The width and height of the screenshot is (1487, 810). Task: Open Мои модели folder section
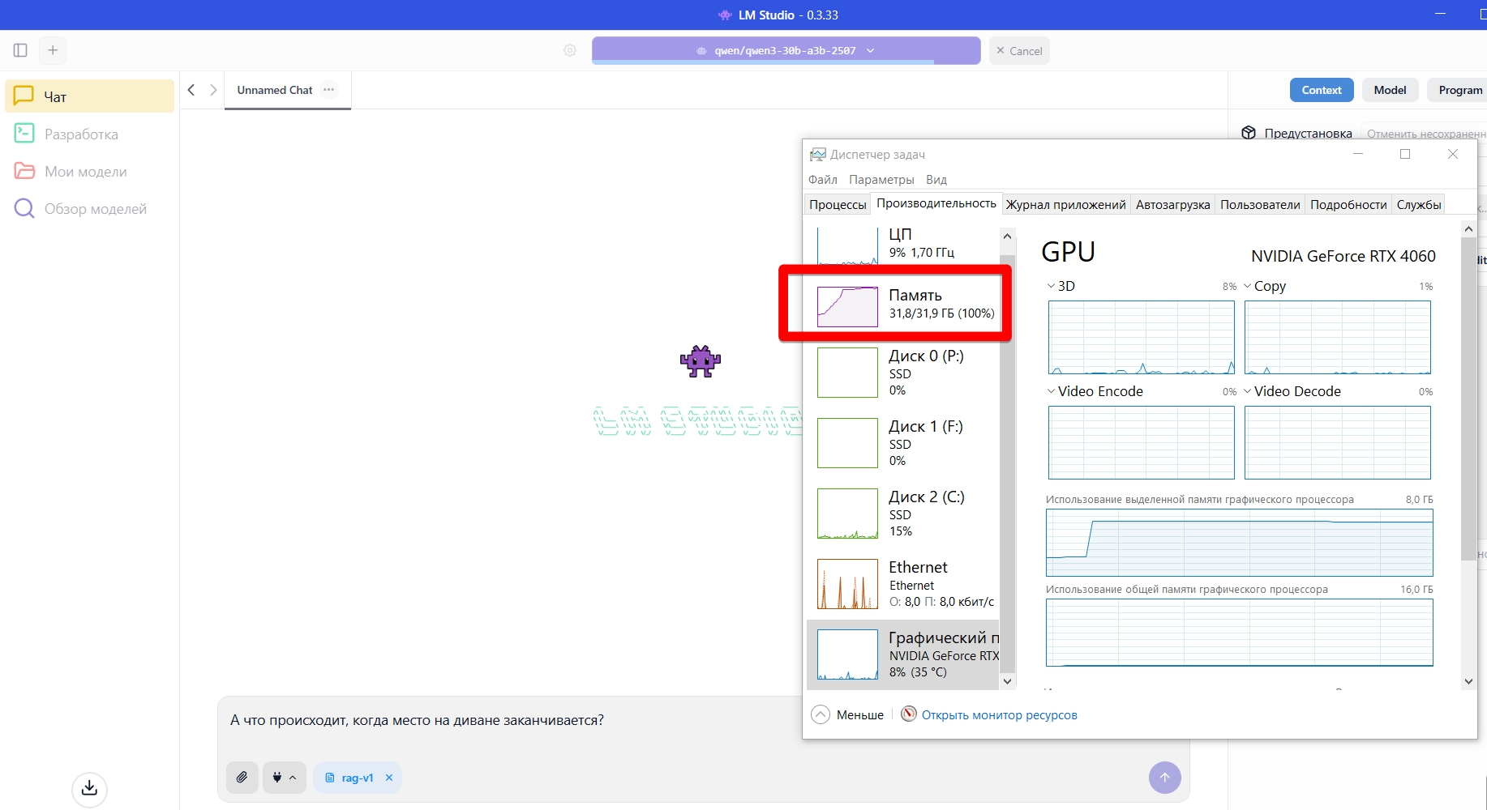tap(90, 171)
